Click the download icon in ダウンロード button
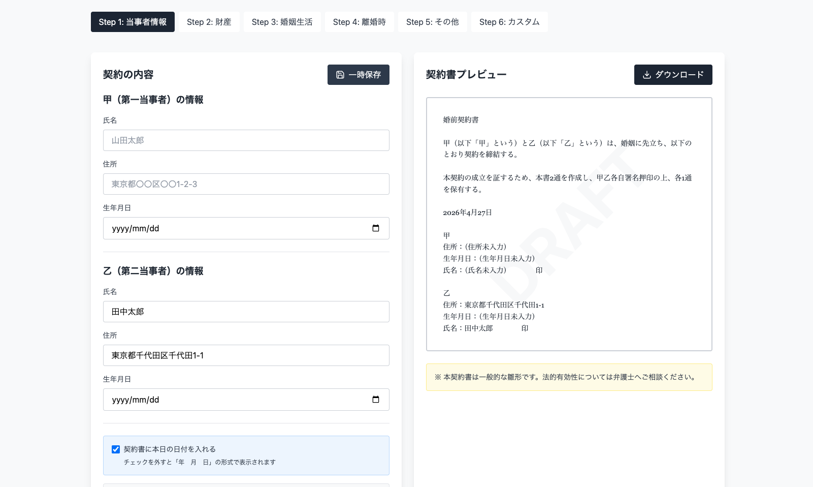This screenshot has width=813, height=487. (x=647, y=75)
